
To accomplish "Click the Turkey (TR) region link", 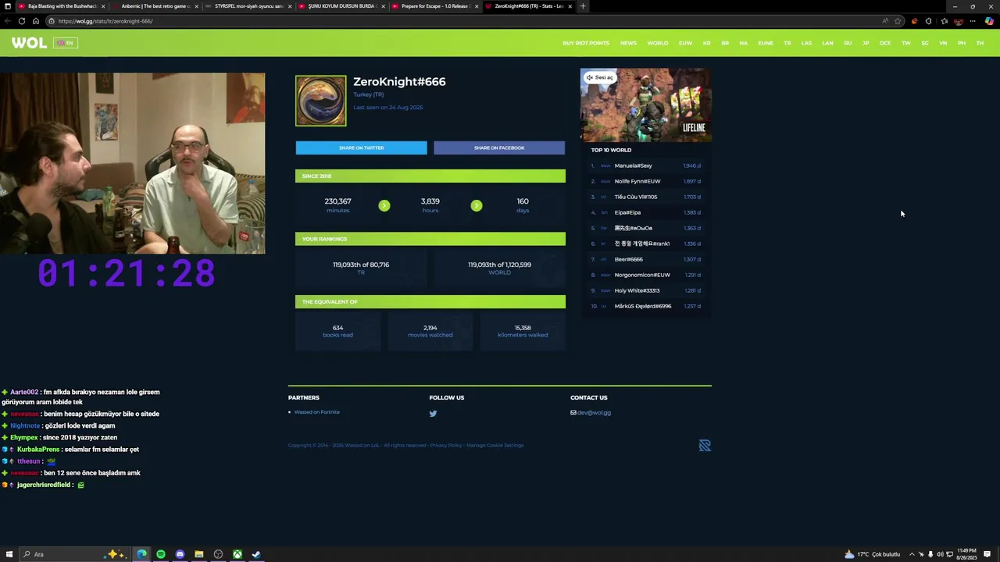I will (x=368, y=94).
